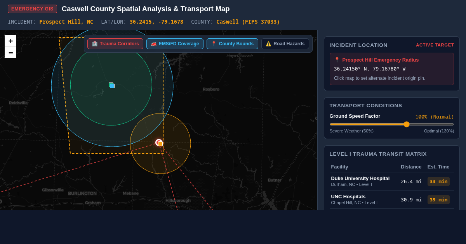Click the Severe Weather (50%) label

[x=351, y=131]
